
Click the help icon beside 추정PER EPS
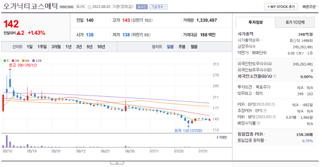[x=265, y=111]
